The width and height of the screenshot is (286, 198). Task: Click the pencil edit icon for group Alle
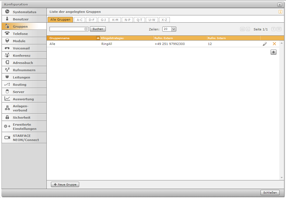(x=265, y=44)
